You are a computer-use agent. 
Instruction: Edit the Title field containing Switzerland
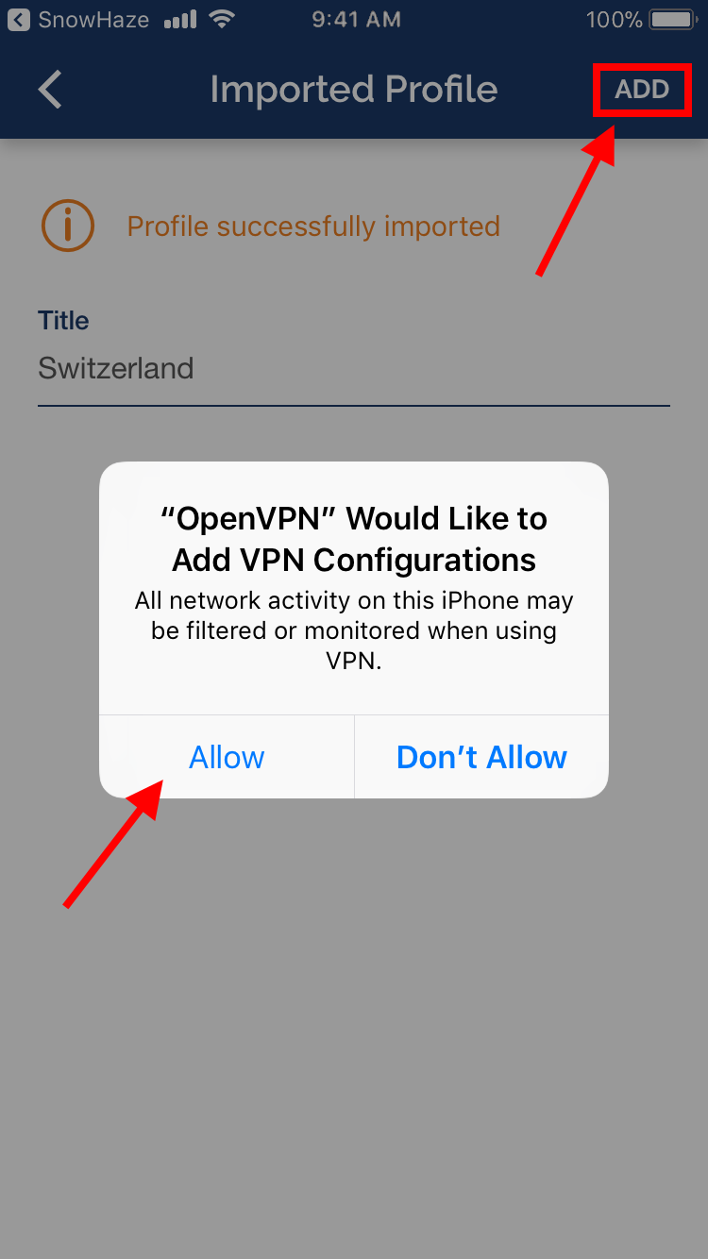point(354,368)
